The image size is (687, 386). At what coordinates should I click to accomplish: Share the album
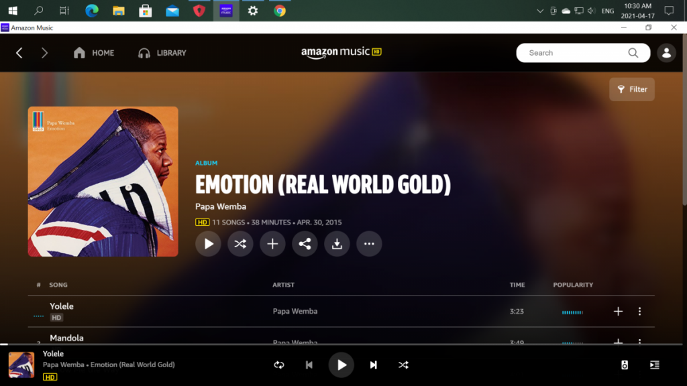[305, 244]
